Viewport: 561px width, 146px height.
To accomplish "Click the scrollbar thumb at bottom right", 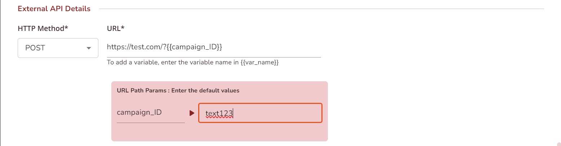I will 559,144.
